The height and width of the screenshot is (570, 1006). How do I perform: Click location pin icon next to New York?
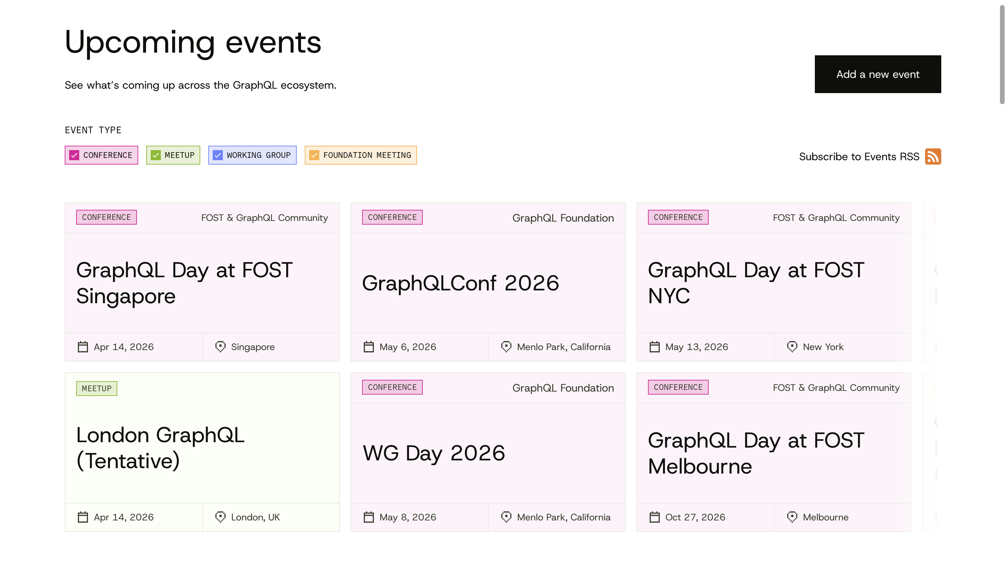792,347
